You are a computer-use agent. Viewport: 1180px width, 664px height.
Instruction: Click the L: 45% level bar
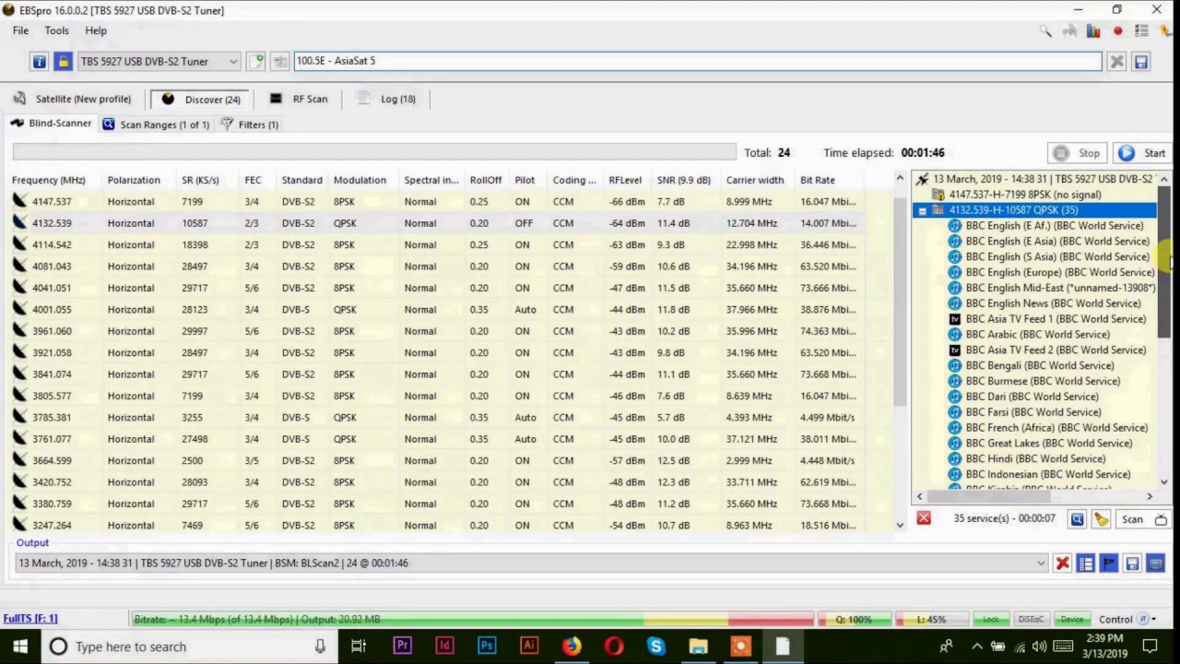pos(933,620)
